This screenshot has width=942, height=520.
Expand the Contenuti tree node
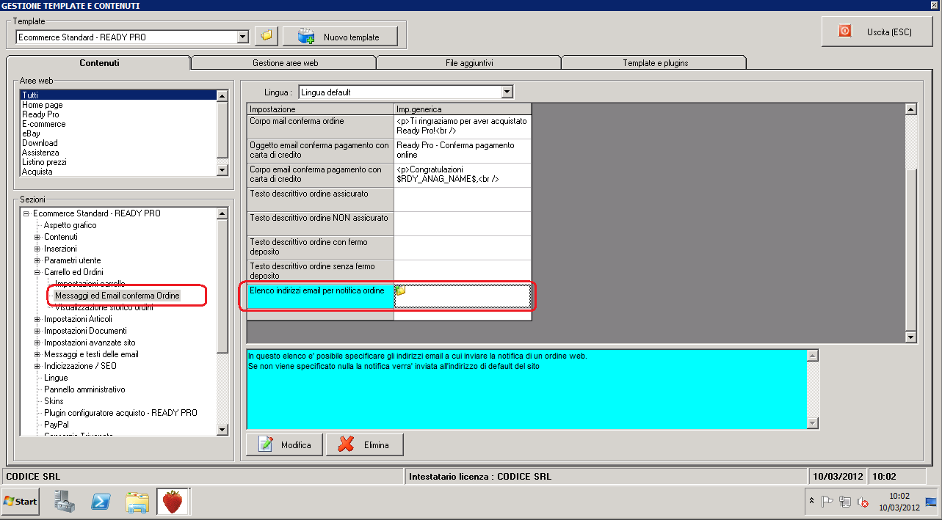pos(37,237)
